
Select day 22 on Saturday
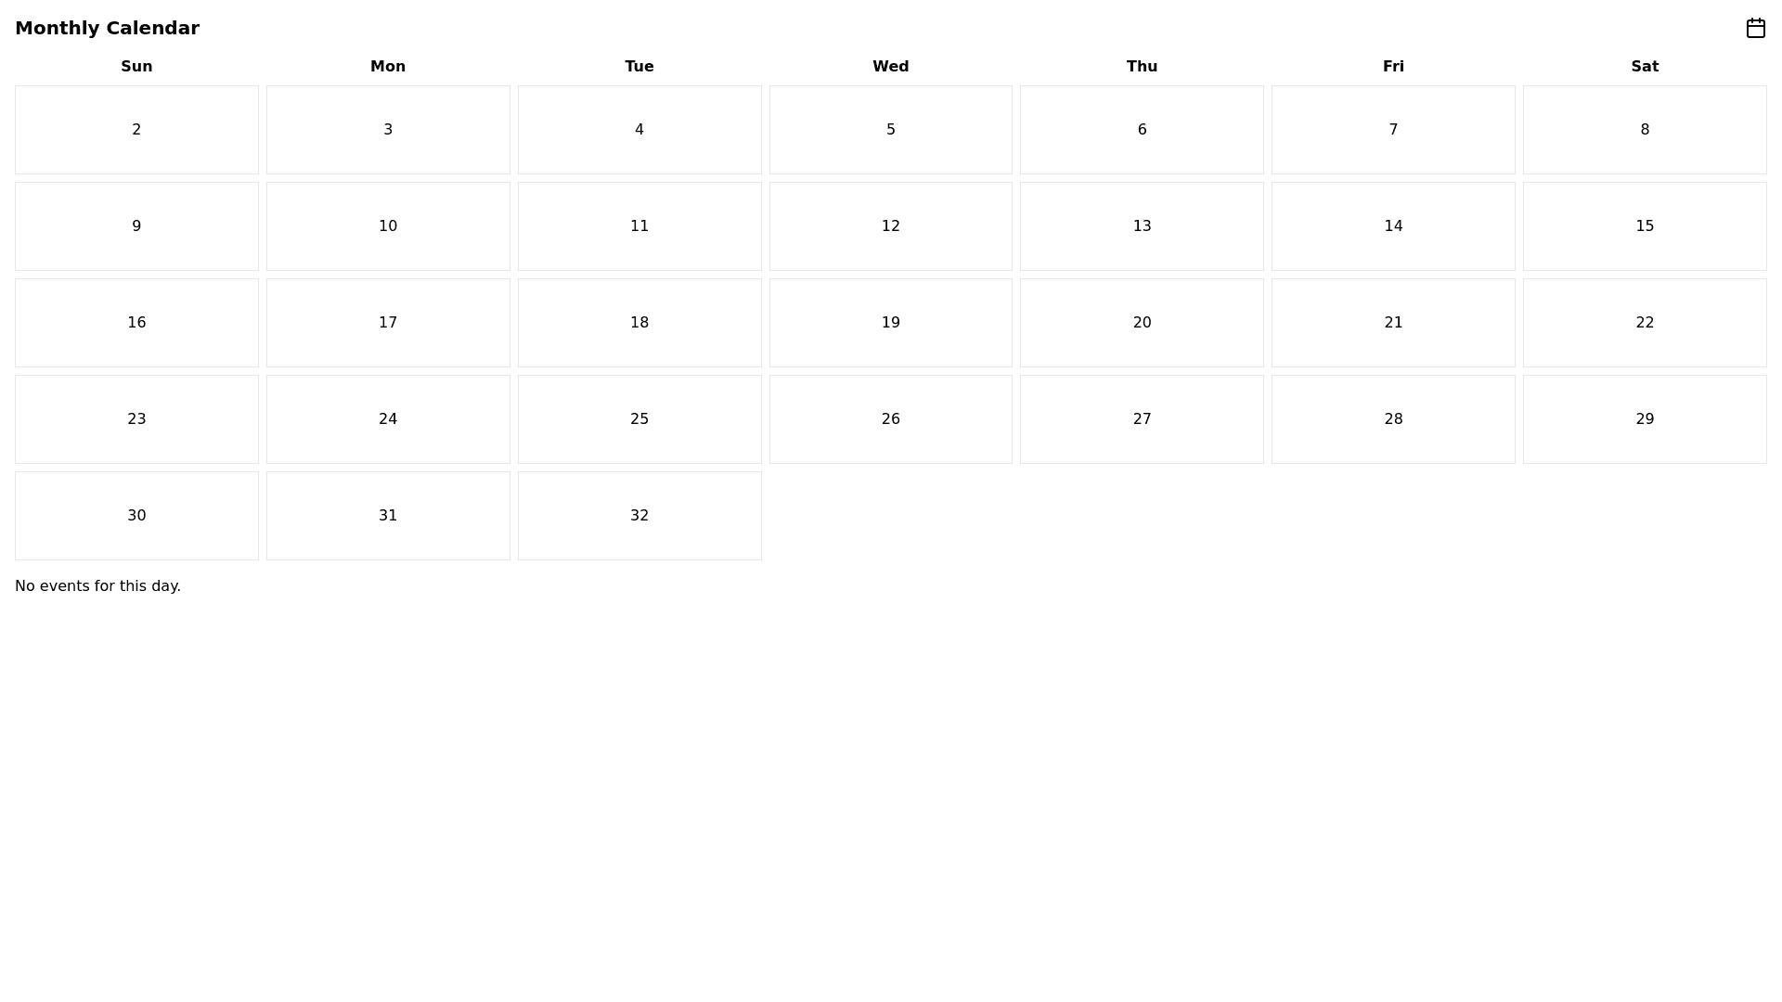(1644, 323)
